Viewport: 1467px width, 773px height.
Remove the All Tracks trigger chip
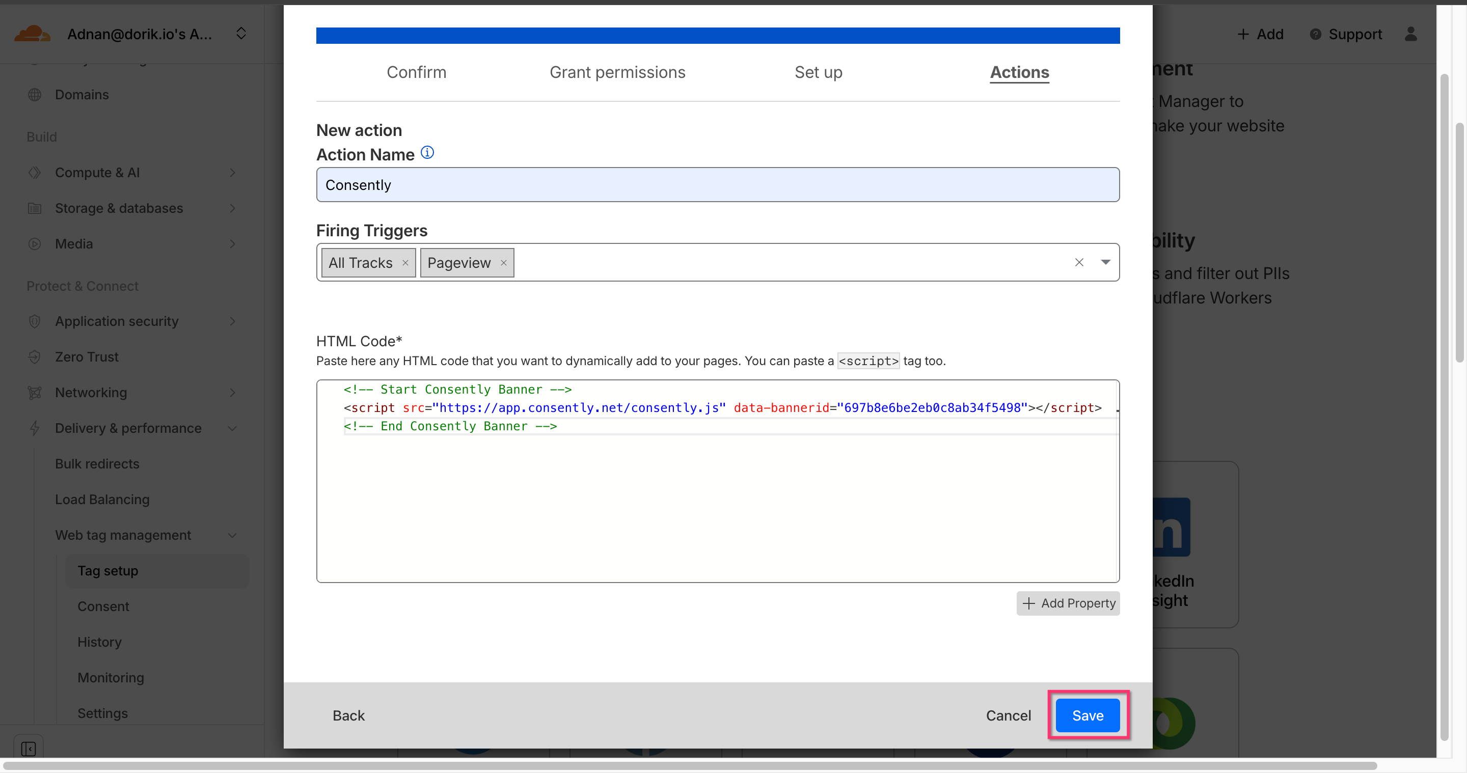(x=405, y=262)
